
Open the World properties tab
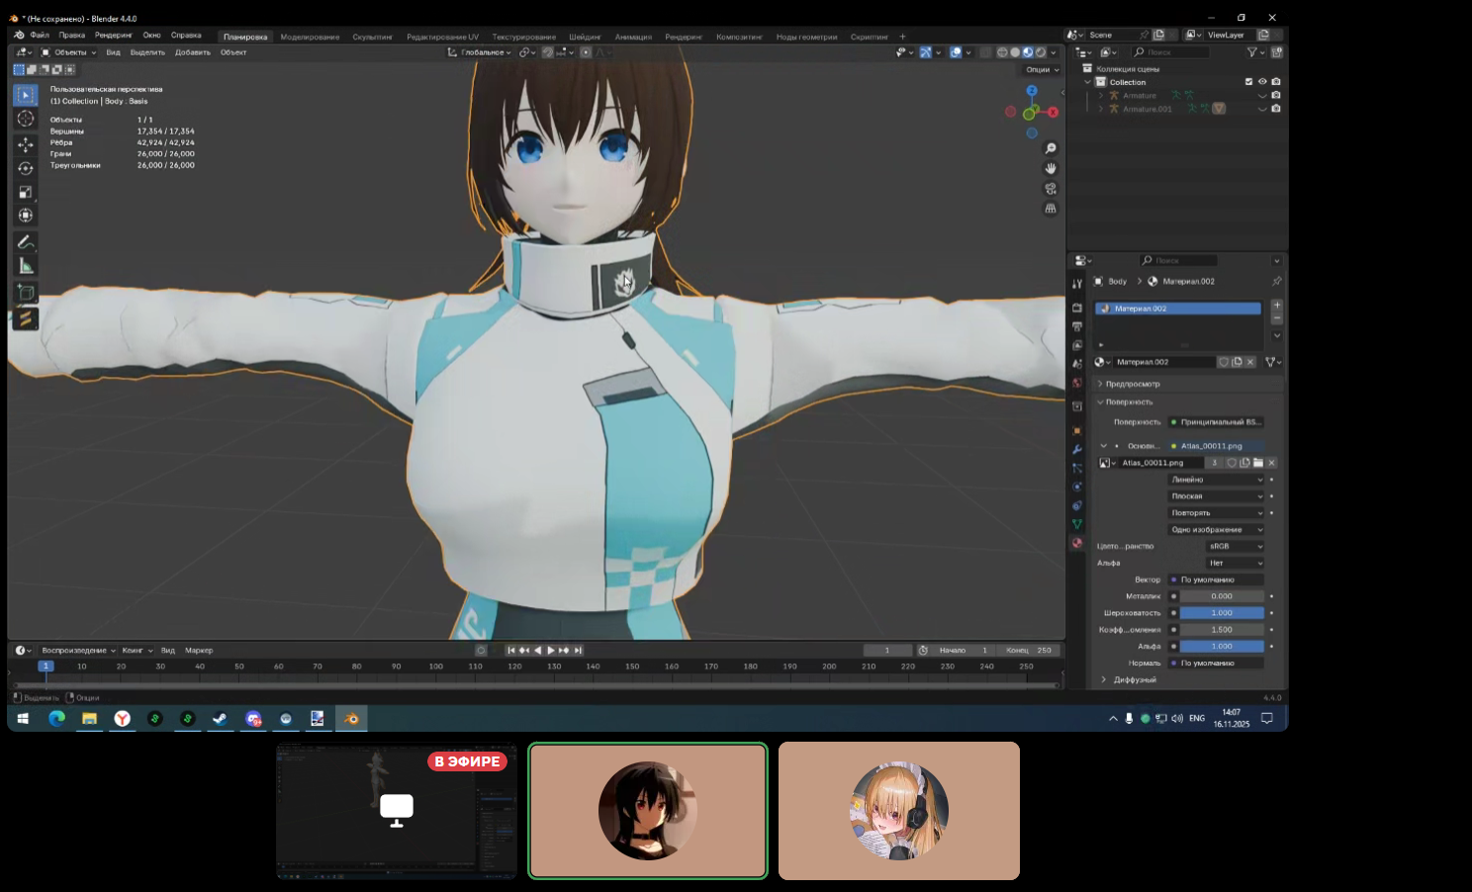1077,383
